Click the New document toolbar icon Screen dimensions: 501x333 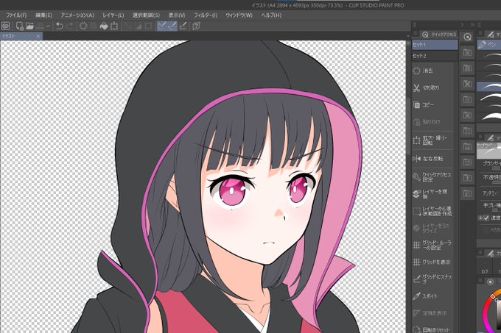19,26
